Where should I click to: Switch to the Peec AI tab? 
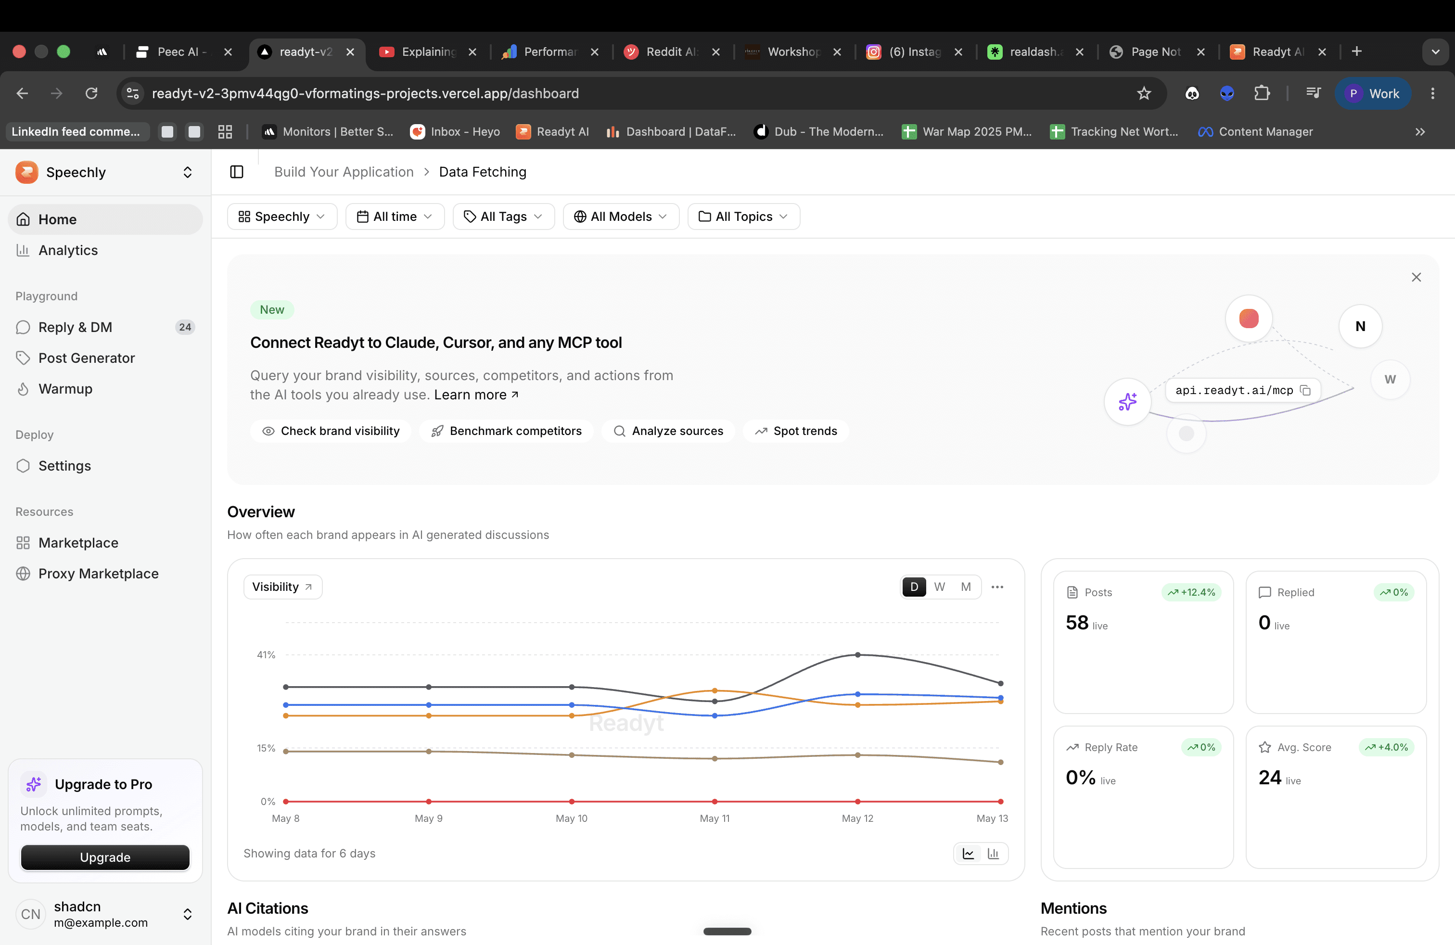[x=183, y=51]
